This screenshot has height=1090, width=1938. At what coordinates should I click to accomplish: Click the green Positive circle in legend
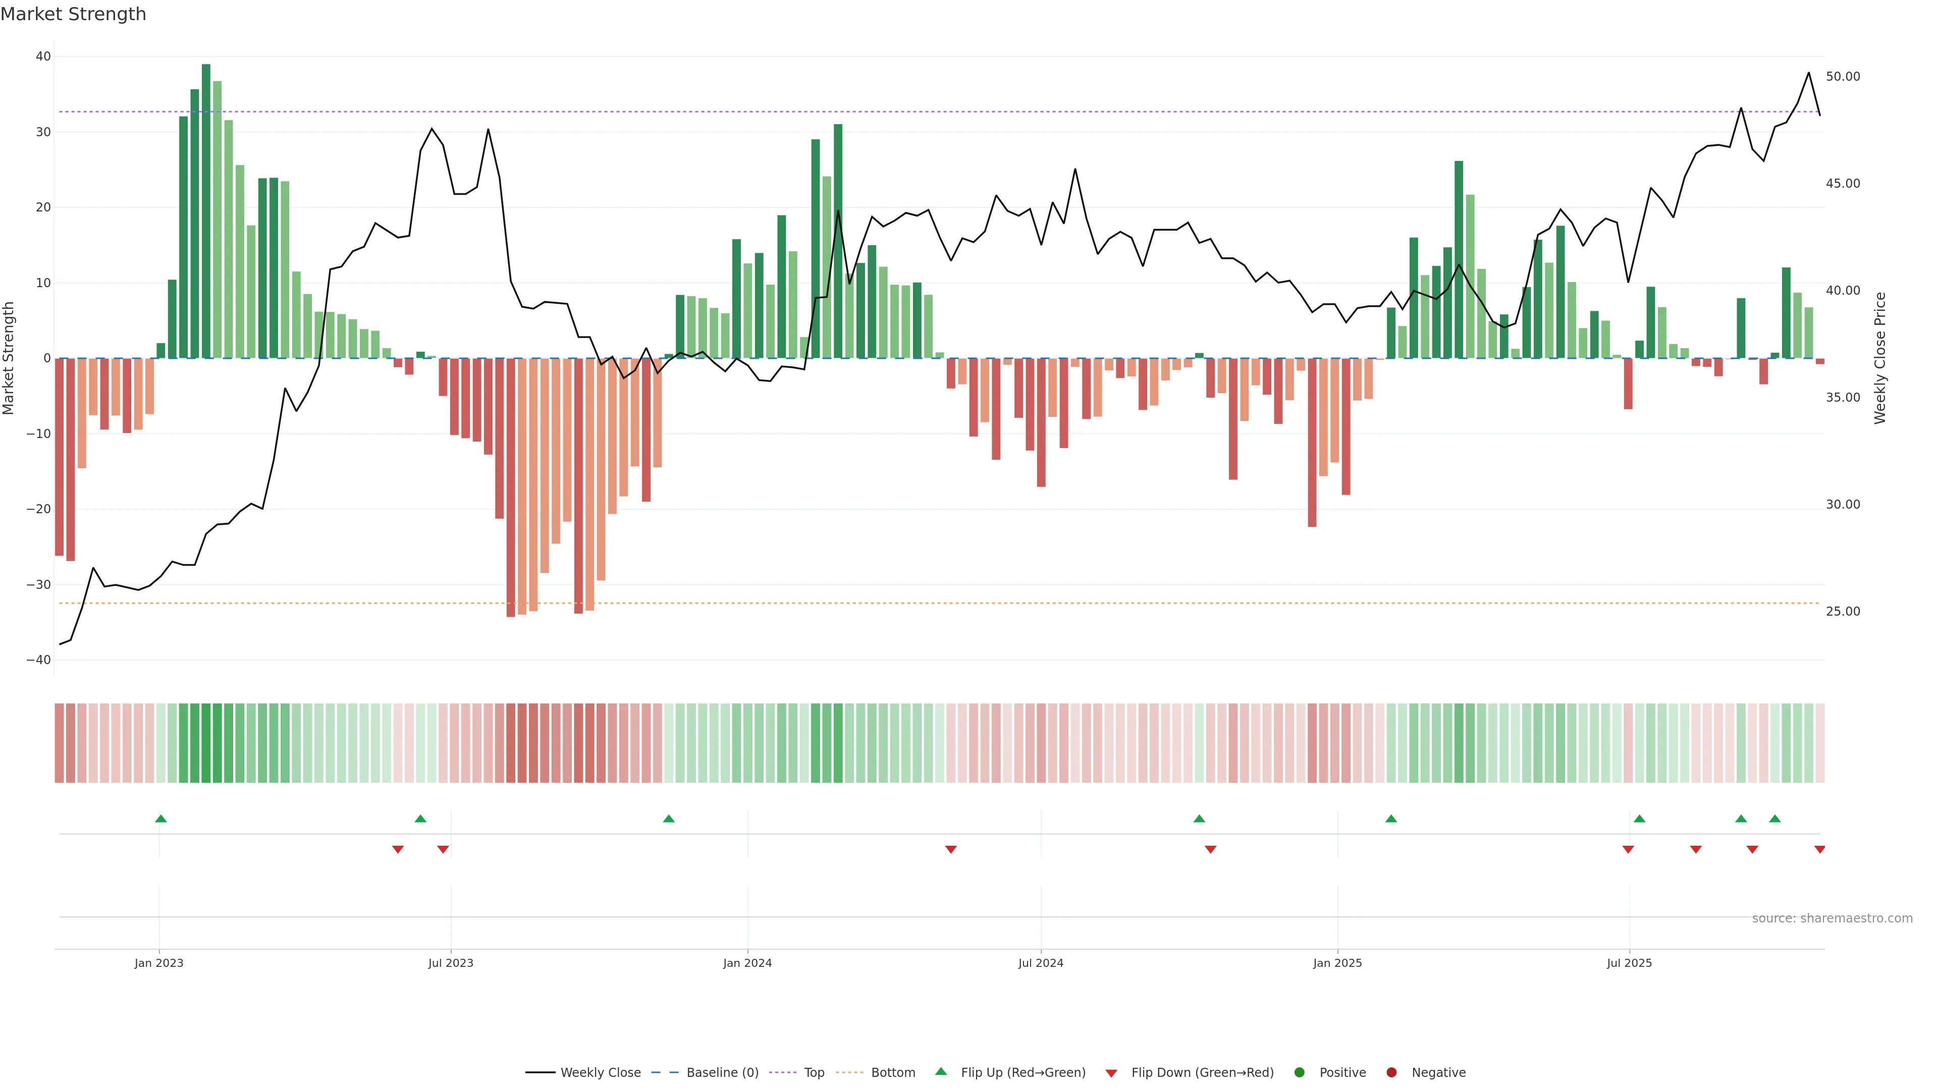(1299, 1073)
